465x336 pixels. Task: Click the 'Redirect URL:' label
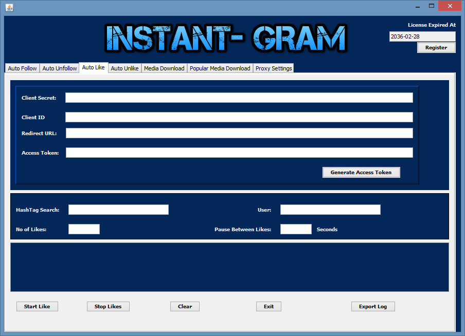coord(39,134)
